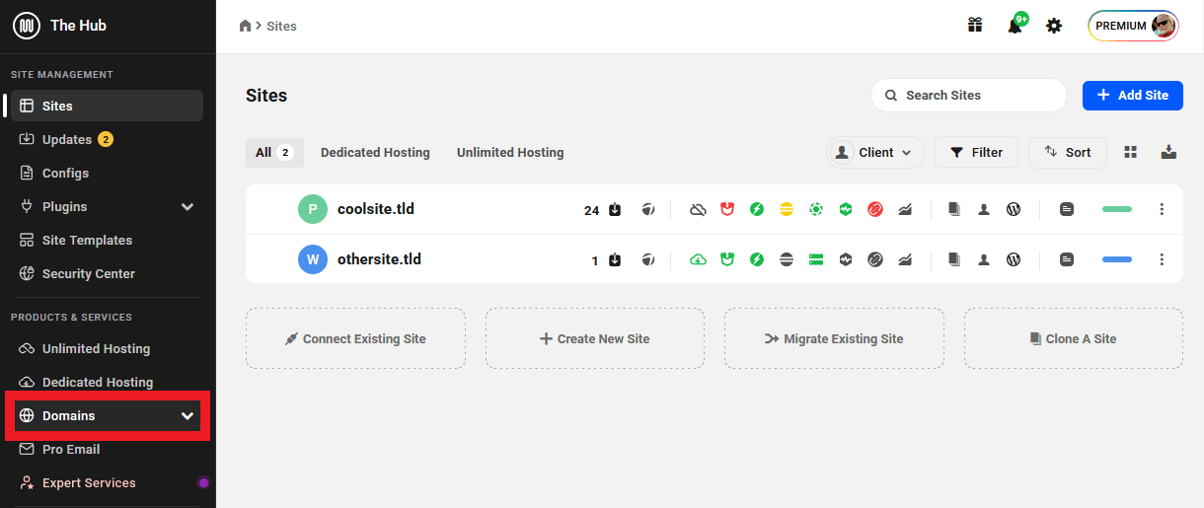Open analytics chart icon for coolsite.tld
This screenshot has height=508, width=1204.
(x=905, y=209)
